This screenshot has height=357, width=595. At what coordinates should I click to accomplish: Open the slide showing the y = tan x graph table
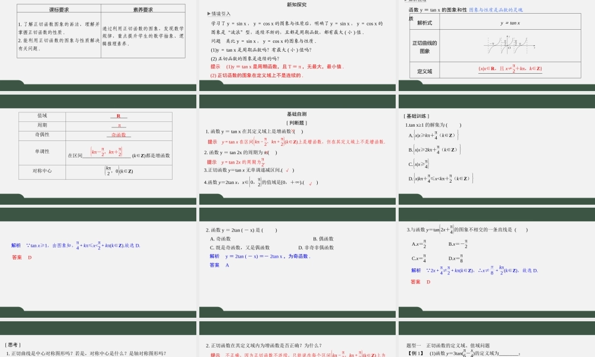(496, 45)
